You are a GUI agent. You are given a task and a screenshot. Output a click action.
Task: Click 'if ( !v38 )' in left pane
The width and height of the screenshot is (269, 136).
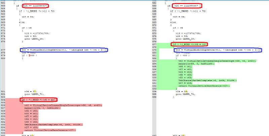point(29,56)
